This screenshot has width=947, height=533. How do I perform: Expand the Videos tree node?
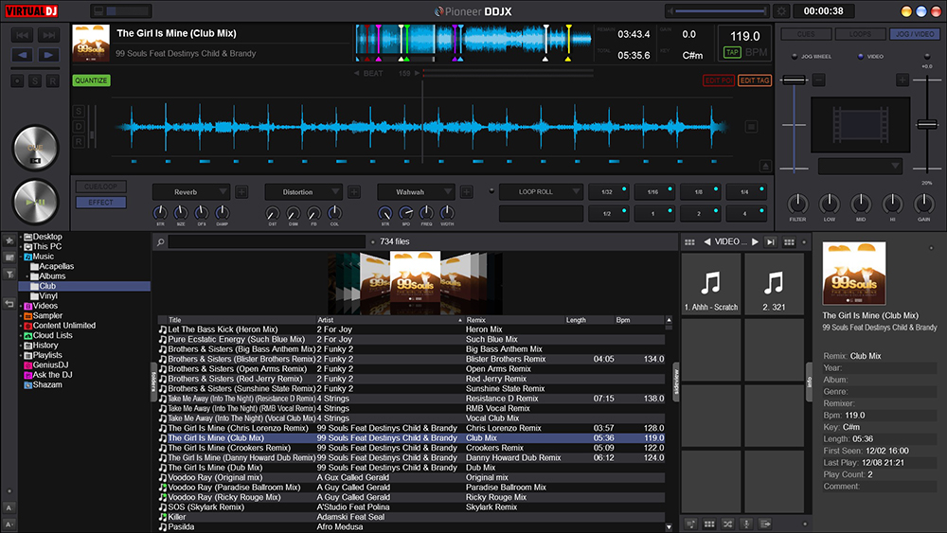point(21,306)
